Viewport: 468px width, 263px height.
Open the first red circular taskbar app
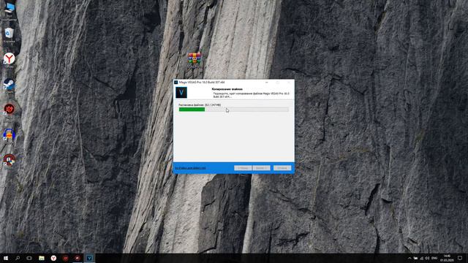[x=65, y=258]
